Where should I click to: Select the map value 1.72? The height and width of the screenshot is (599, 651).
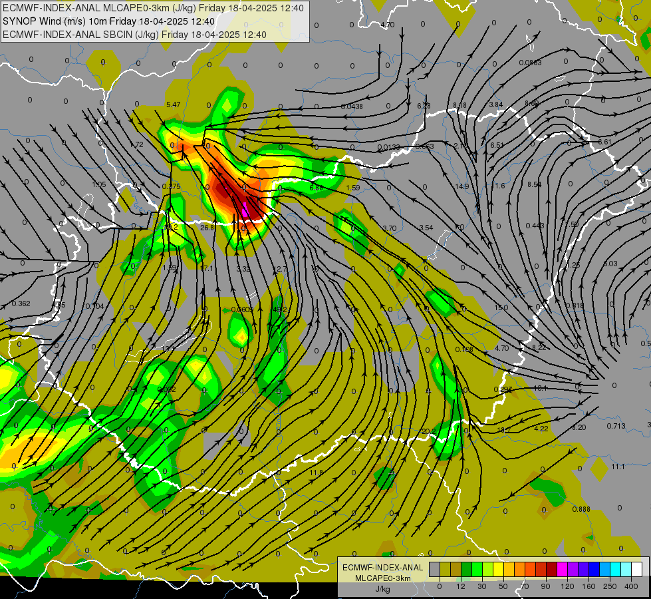point(136,144)
